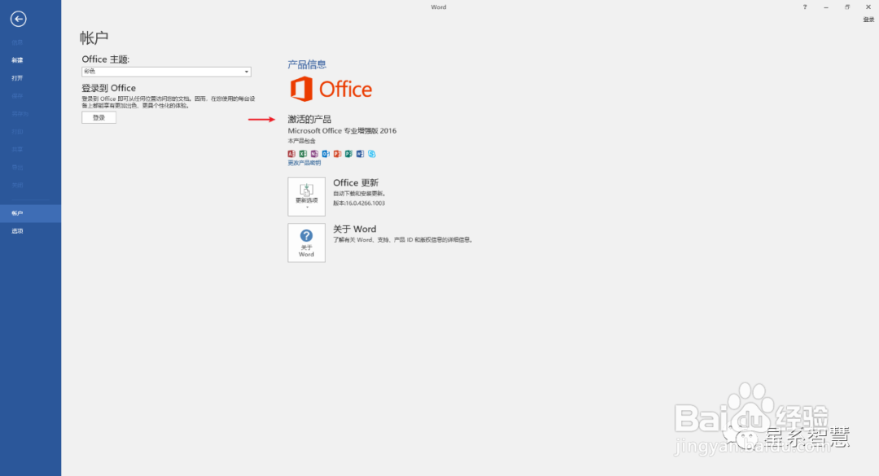Click the Access product icon
Image resolution: width=879 pixels, height=476 pixels.
[x=291, y=154]
